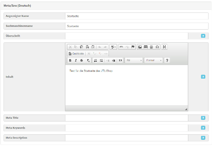This screenshot has width=214, height=146.
Task: Insert a special character (Omega icon)
Action: (157, 47)
